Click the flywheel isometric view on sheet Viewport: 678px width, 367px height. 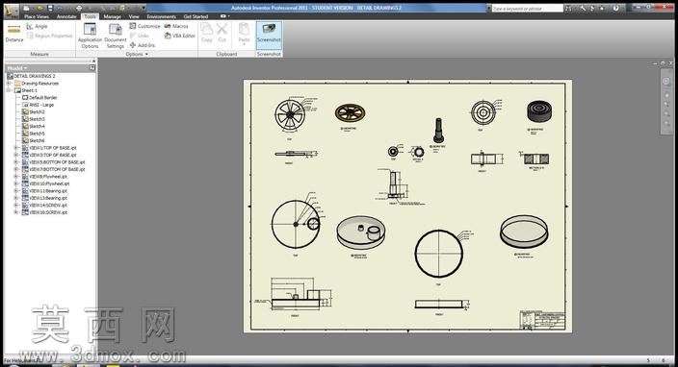click(x=350, y=113)
